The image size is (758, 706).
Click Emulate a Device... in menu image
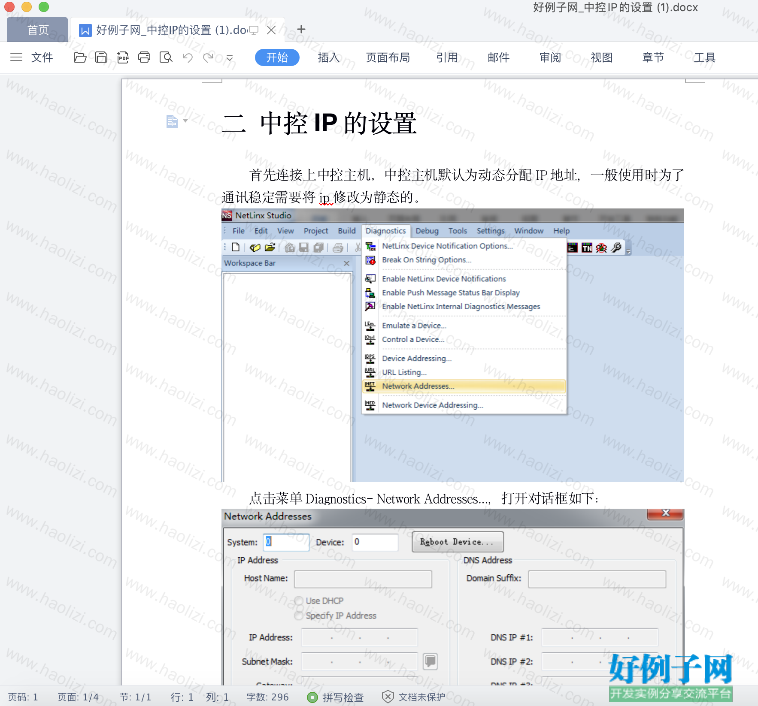[x=414, y=326]
